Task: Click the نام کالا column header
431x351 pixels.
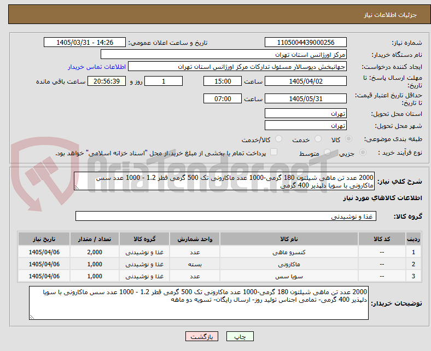Action: coord(289,239)
